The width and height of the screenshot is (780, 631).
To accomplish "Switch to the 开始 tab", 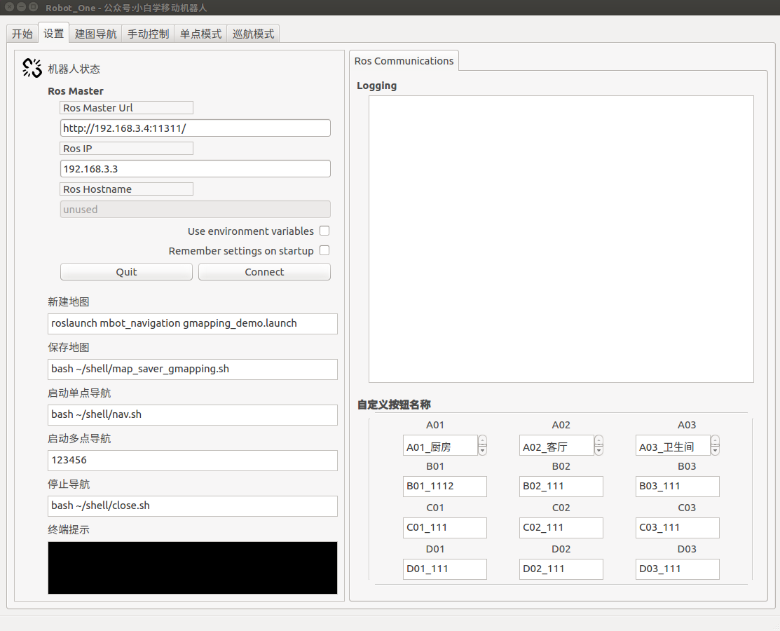I will coord(21,32).
